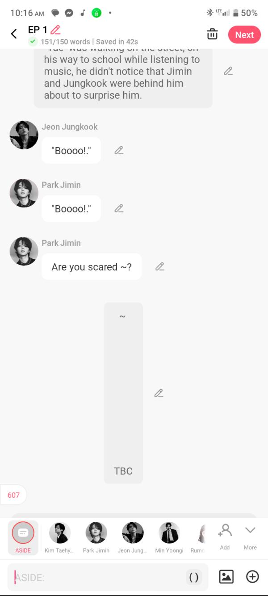Pick Jeon Jungkook in the character bar

pos(133,538)
